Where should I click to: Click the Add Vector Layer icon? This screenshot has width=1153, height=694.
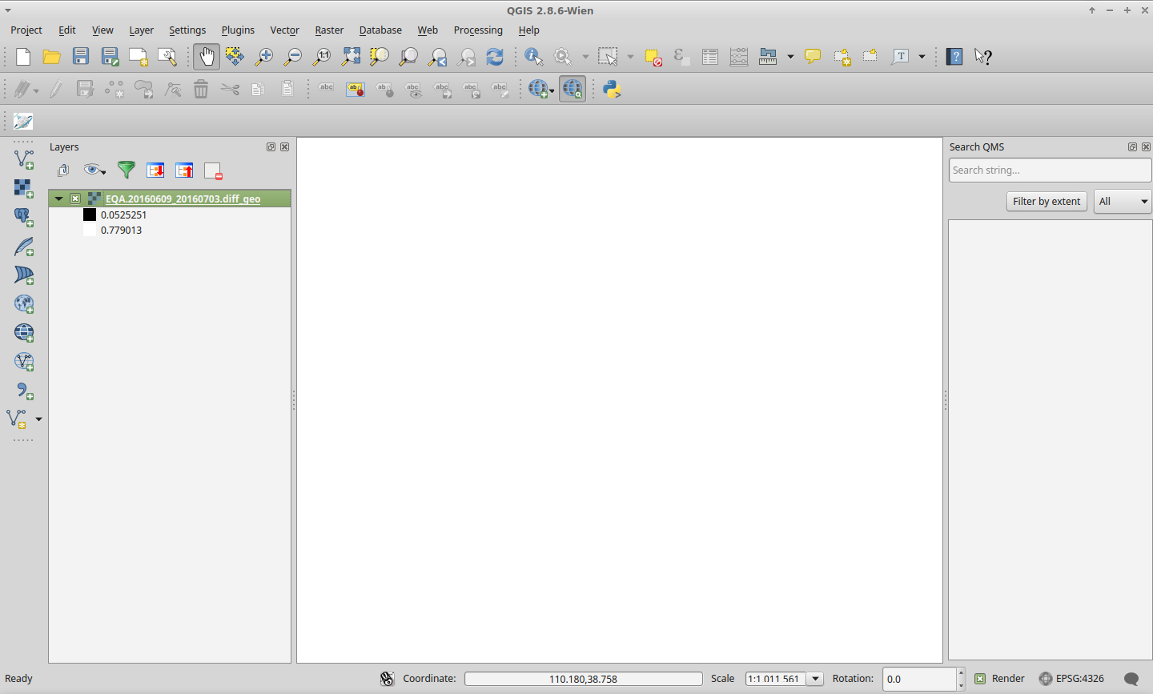[23, 159]
